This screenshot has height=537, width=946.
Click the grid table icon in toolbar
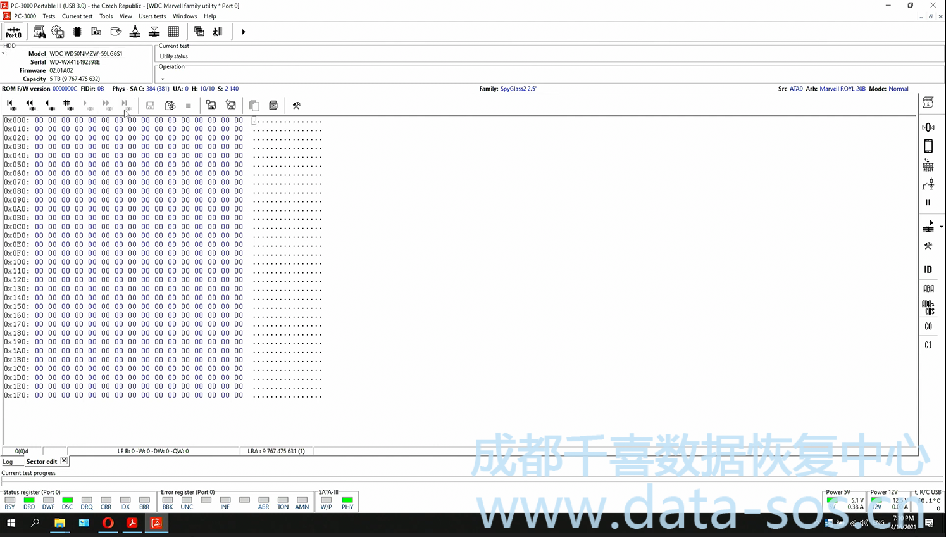[173, 32]
